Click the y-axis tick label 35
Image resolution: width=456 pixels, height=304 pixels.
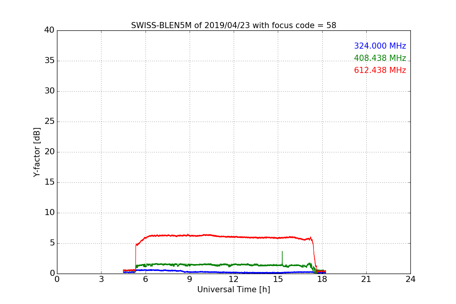(49, 61)
